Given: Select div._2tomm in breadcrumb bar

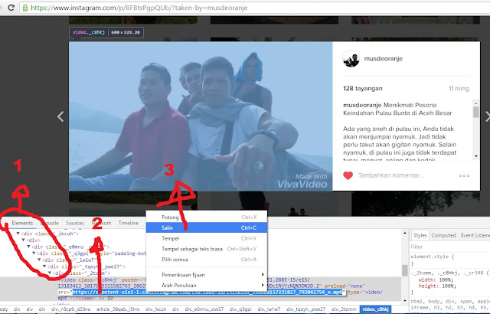Looking at the screenshot, I should tap(344, 309).
